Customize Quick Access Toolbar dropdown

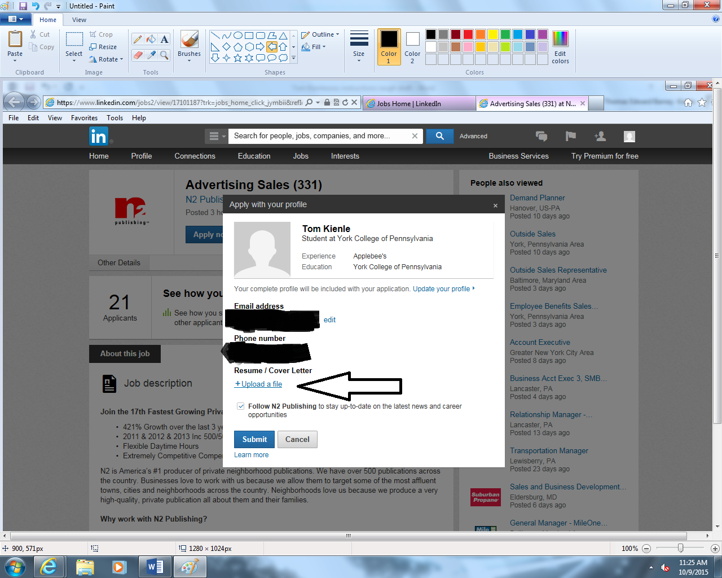click(58, 6)
